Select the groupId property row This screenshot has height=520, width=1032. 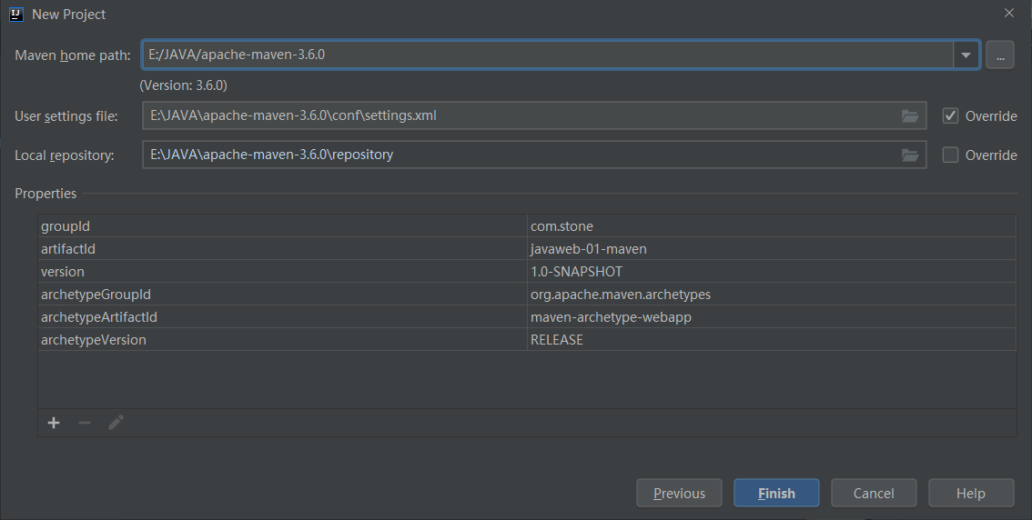coord(527,226)
